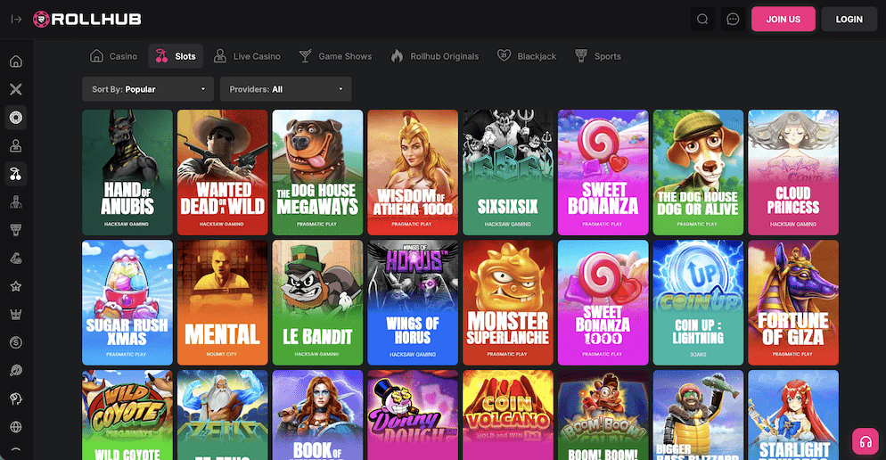
Task: Open the Bigger Bass Blizzard game
Action: tap(699, 415)
